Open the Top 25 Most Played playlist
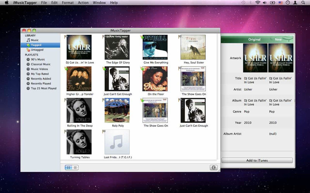310x193 pixels. tap(43, 88)
